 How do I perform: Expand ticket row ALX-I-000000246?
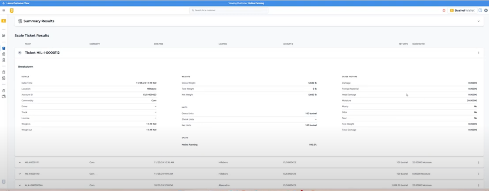[x=20, y=185]
